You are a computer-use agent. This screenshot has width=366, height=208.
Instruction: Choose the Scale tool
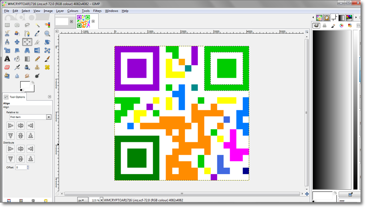pyautogui.click(x=7, y=50)
